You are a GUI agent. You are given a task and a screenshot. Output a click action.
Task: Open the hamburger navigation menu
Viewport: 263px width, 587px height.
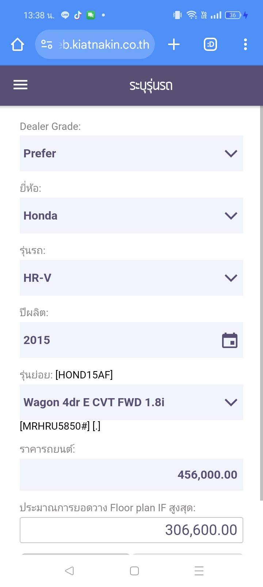click(x=20, y=85)
